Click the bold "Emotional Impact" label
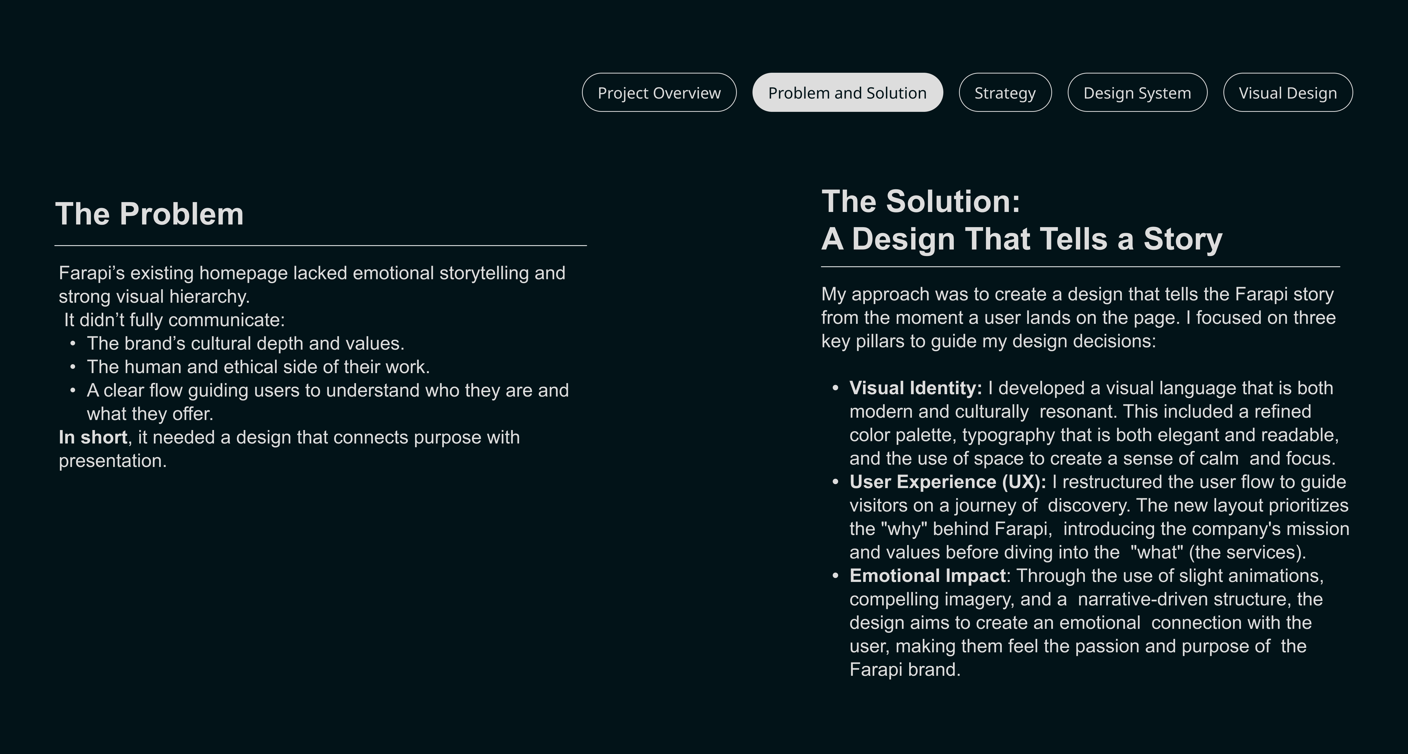 (x=927, y=576)
